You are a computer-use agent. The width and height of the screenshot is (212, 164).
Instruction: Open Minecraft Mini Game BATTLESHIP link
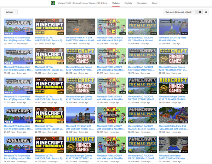173,157
